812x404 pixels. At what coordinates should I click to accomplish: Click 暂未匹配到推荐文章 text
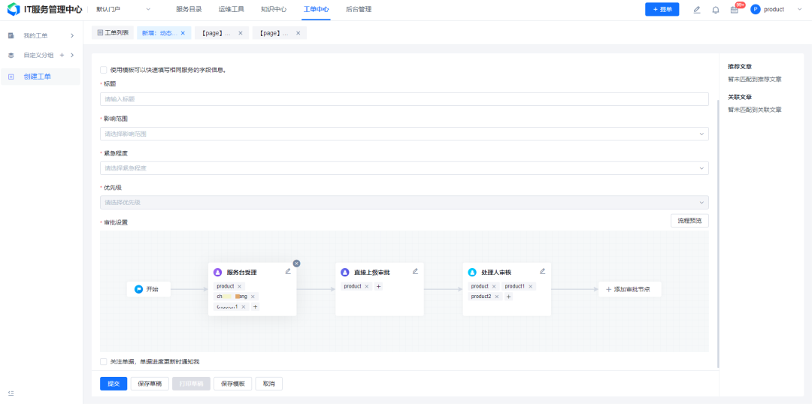[755, 79]
